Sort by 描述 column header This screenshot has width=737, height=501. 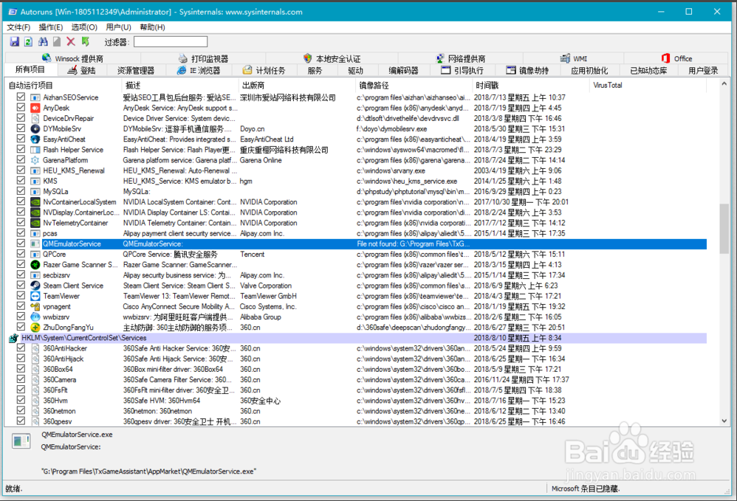point(180,86)
